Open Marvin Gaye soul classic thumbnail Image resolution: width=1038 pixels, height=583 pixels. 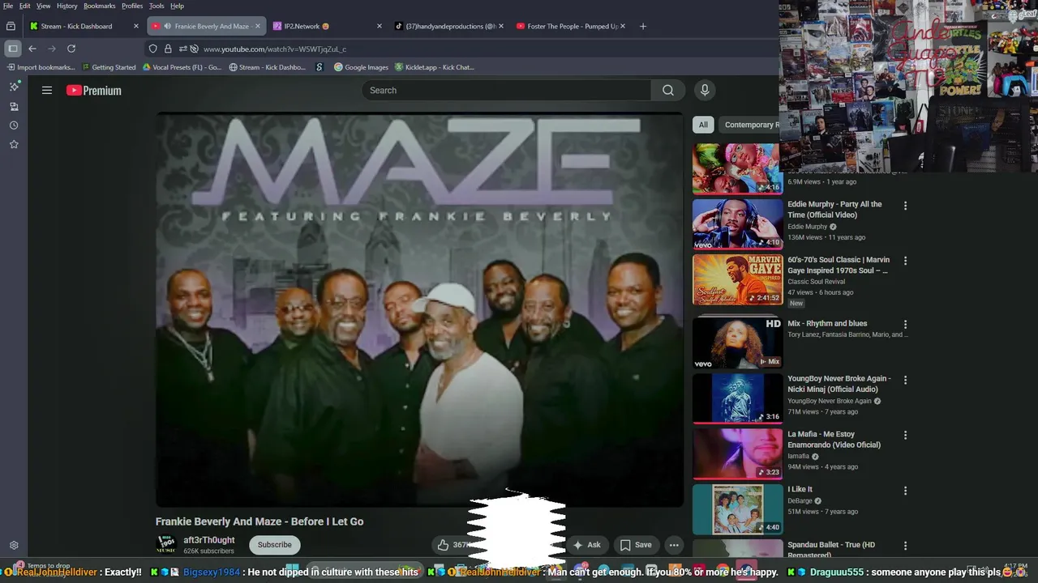(737, 279)
